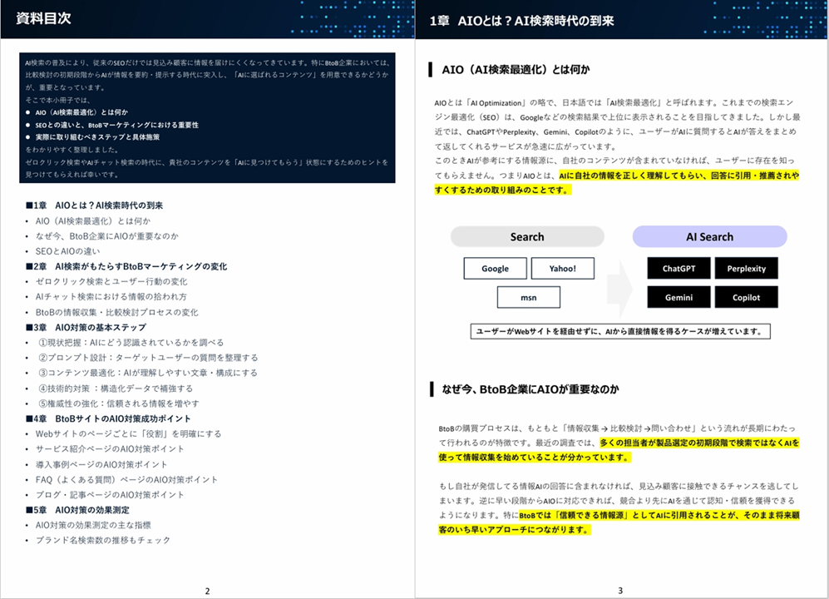The width and height of the screenshot is (829, 599).
Task: Select the "Yahoo!" box
Action: [x=565, y=268]
